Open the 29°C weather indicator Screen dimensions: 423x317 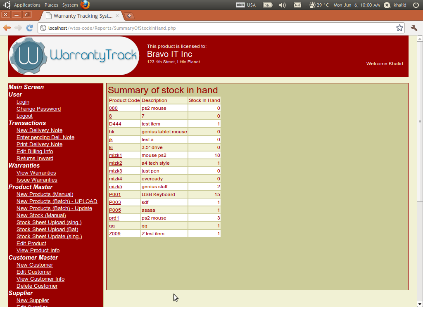(316, 5)
